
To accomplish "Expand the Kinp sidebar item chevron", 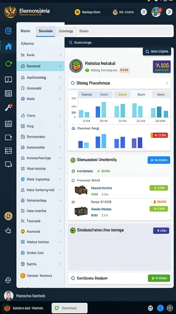I will click(60, 126).
